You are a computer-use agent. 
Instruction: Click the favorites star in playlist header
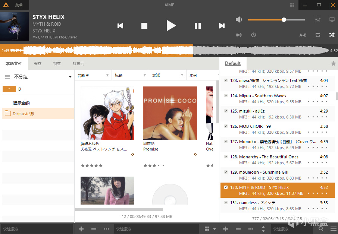pos(333,63)
